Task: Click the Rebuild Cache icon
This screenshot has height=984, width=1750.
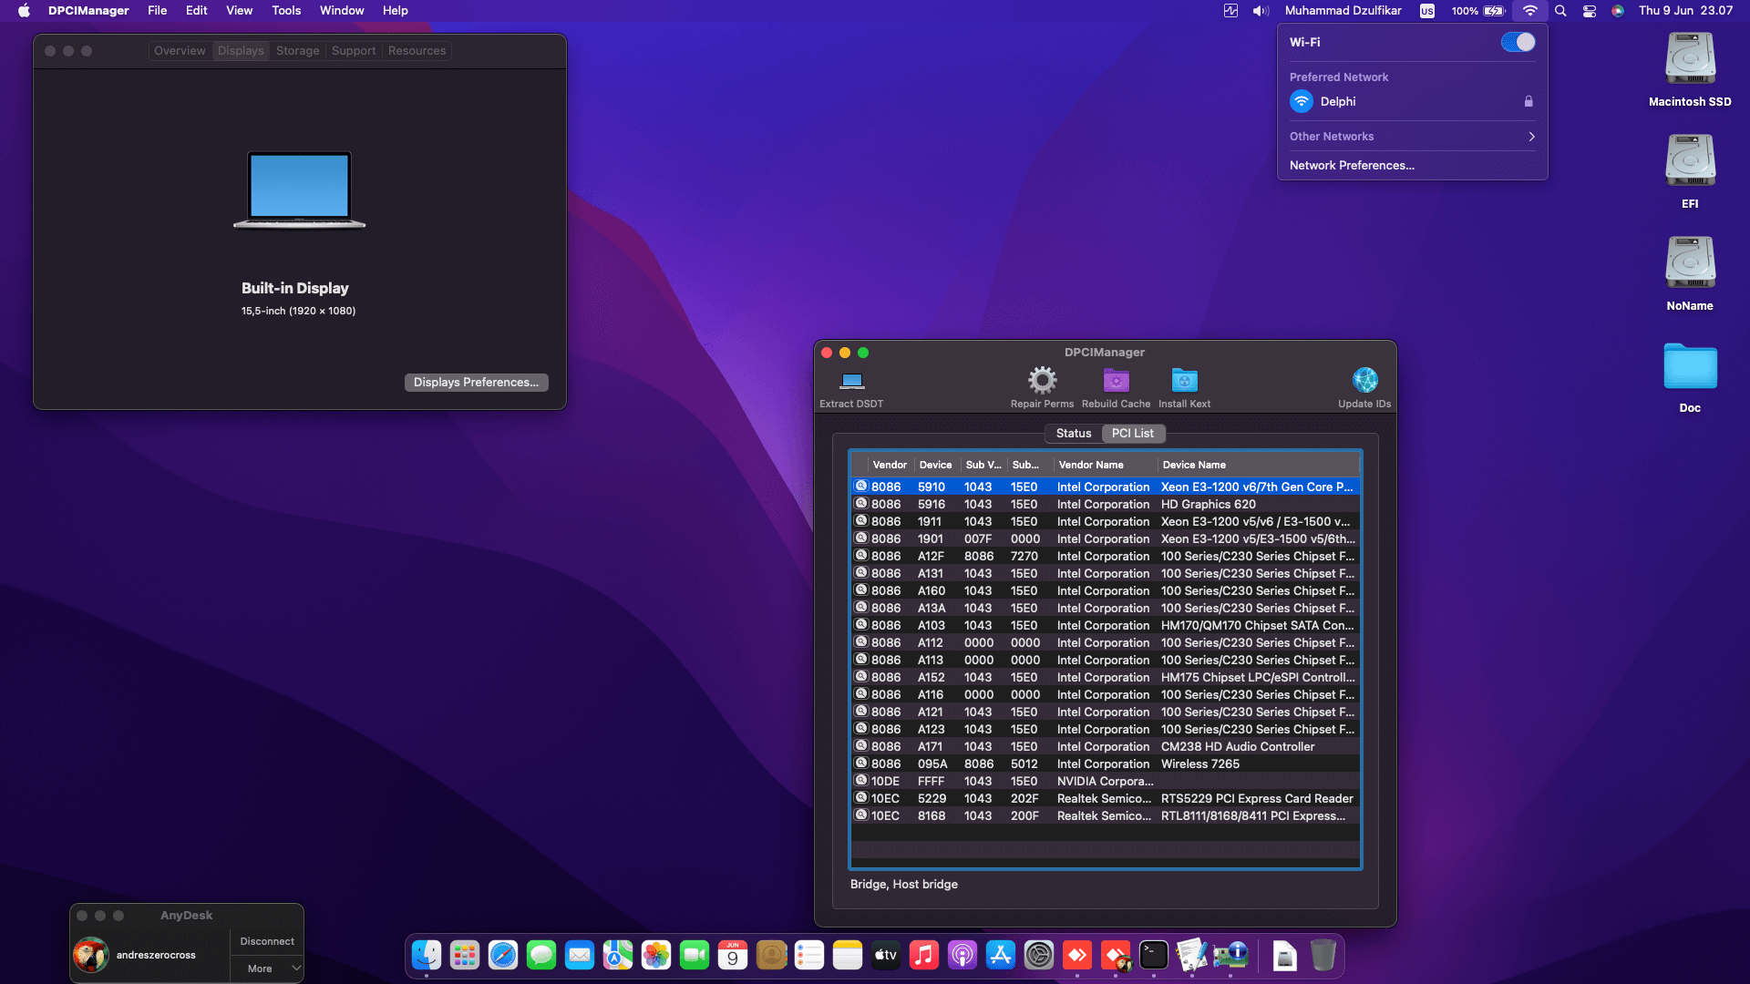Action: [x=1114, y=383]
